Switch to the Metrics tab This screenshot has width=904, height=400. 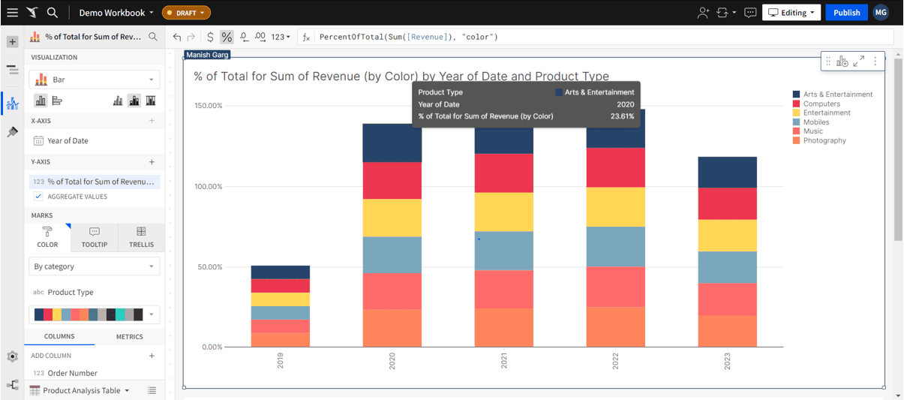coord(129,337)
